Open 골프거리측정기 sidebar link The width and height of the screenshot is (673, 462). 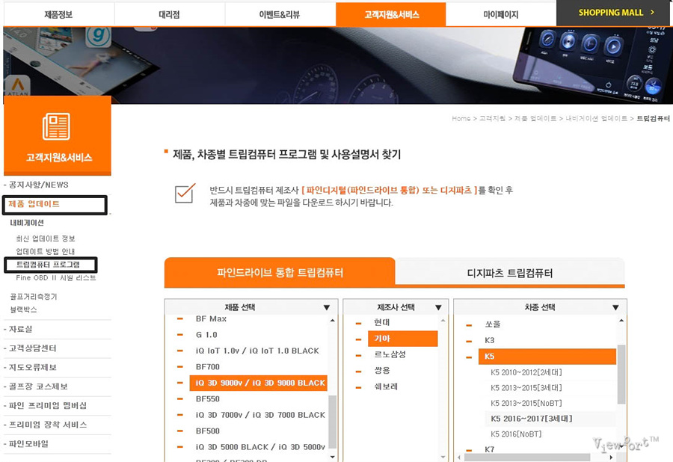[x=34, y=297]
